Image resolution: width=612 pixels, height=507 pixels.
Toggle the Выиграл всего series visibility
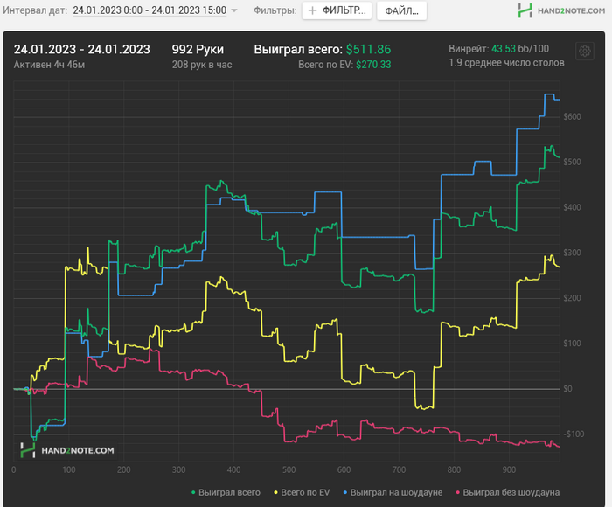click(x=226, y=492)
